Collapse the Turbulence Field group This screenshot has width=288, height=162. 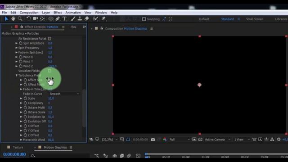(x=17, y=75)
